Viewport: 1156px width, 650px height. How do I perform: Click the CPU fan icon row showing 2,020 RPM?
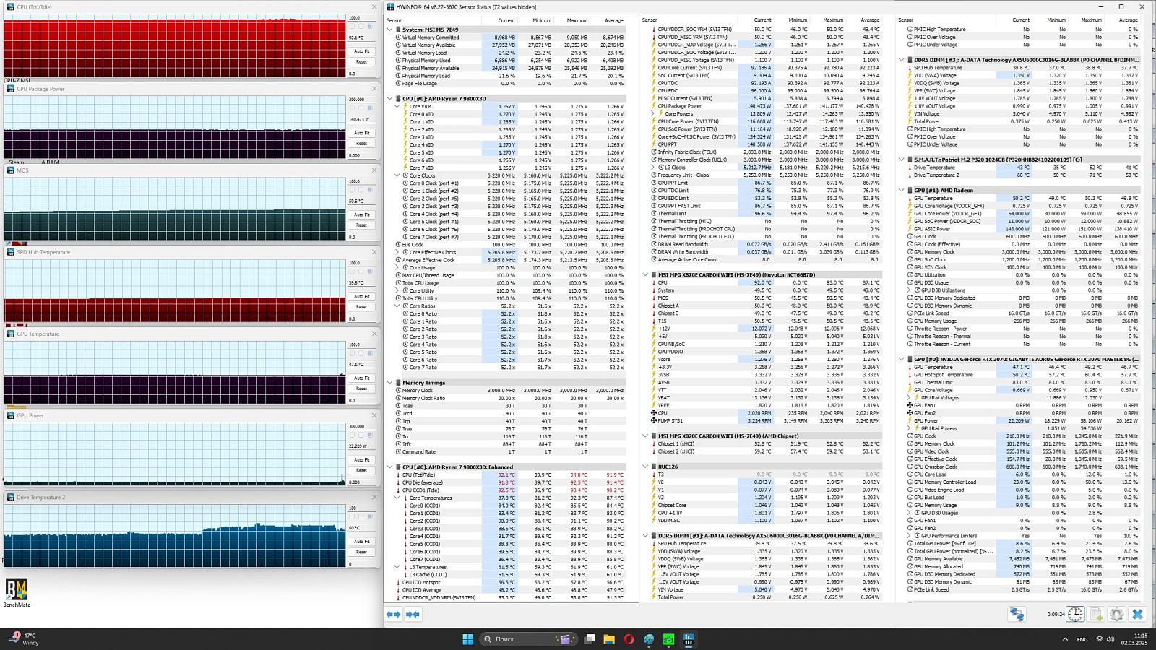click(765, 413)
